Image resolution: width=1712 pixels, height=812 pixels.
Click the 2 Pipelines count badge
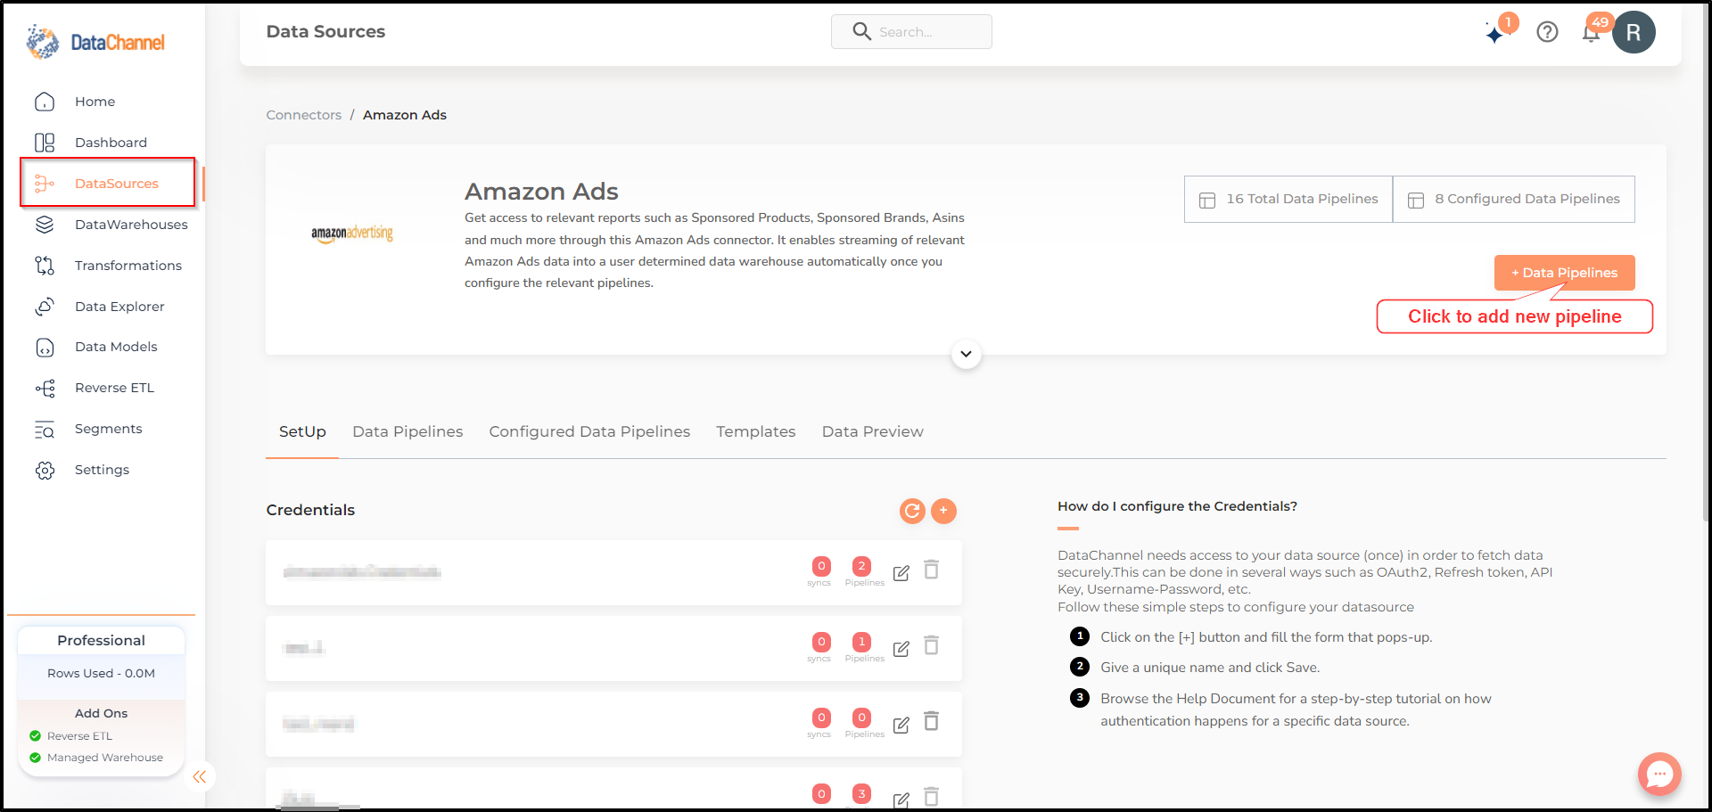(x=861, y=566)
